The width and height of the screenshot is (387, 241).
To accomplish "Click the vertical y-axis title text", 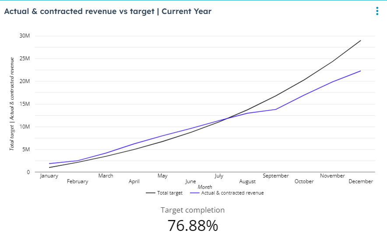I will pos(12,104).
